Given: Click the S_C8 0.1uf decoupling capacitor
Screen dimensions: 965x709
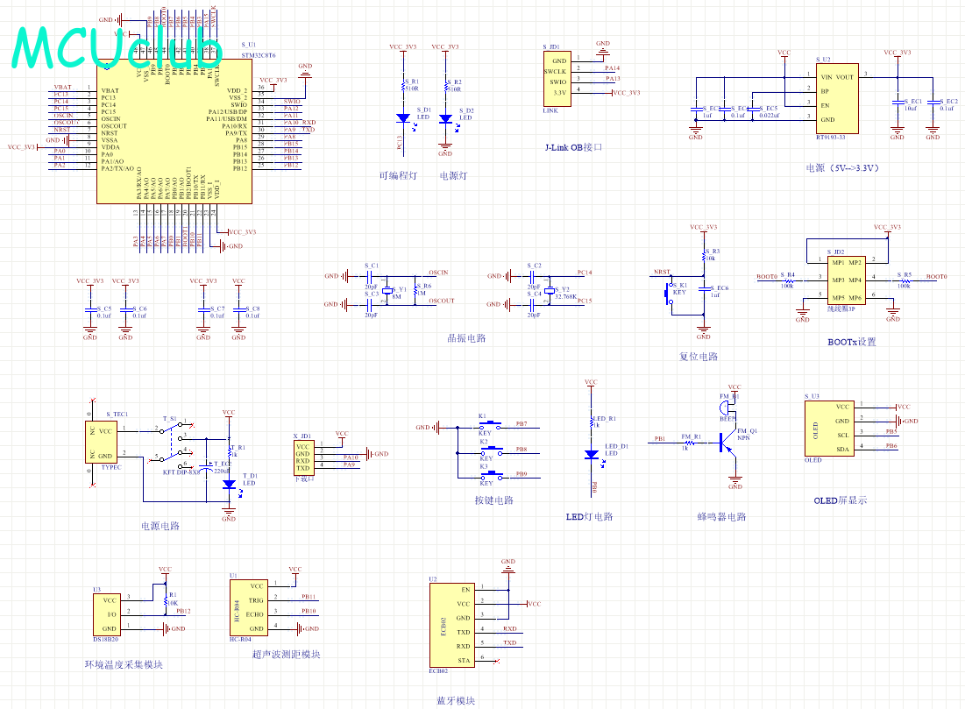Looking at the screenshot, I should [238, 310].
